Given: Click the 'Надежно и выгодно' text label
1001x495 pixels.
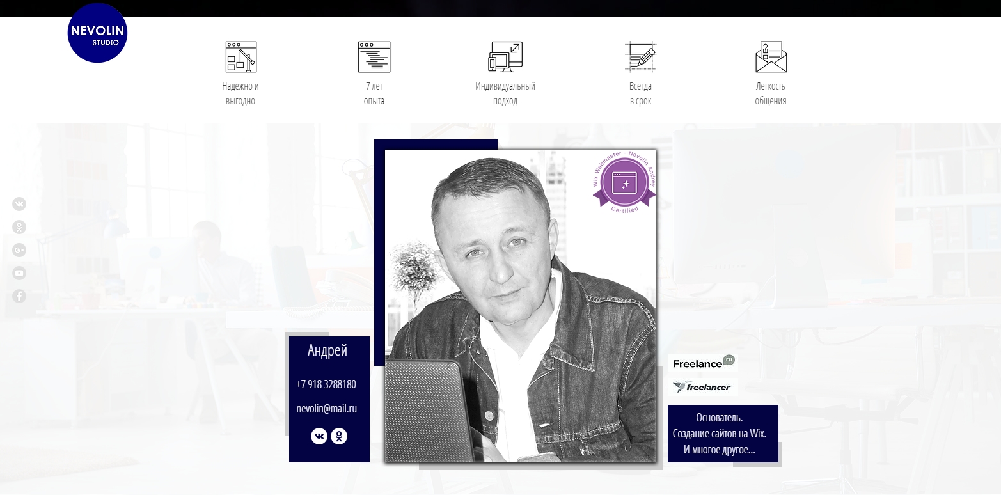Looking at the screenshot, I should 240,93.
